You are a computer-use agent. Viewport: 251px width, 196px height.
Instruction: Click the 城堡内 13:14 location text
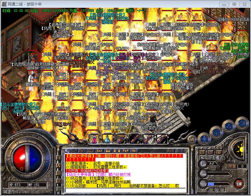click(15, 192)
